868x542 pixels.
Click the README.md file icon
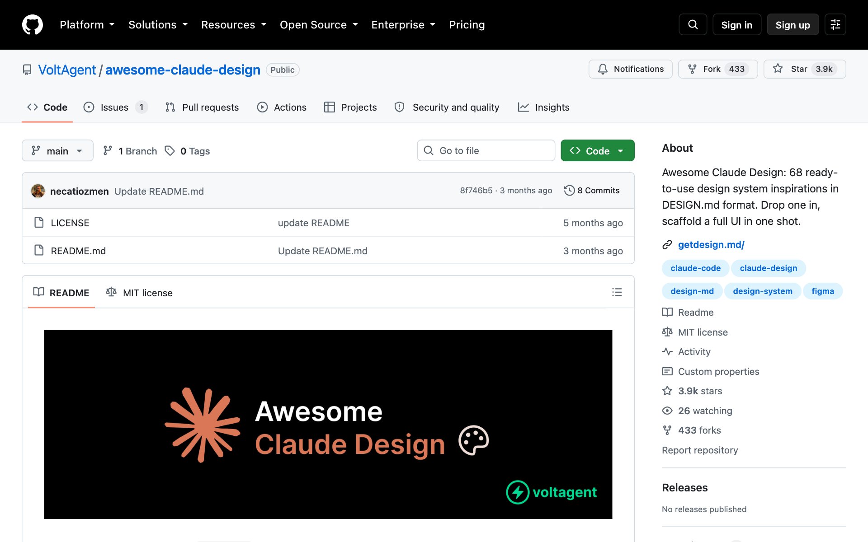(39, 250)
